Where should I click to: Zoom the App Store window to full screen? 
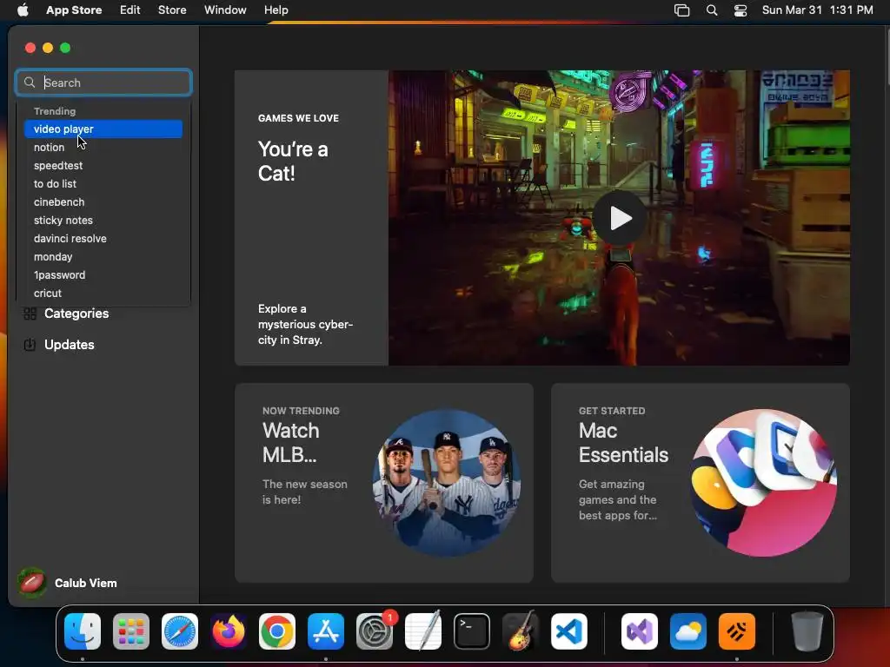(x=65, y=49)
